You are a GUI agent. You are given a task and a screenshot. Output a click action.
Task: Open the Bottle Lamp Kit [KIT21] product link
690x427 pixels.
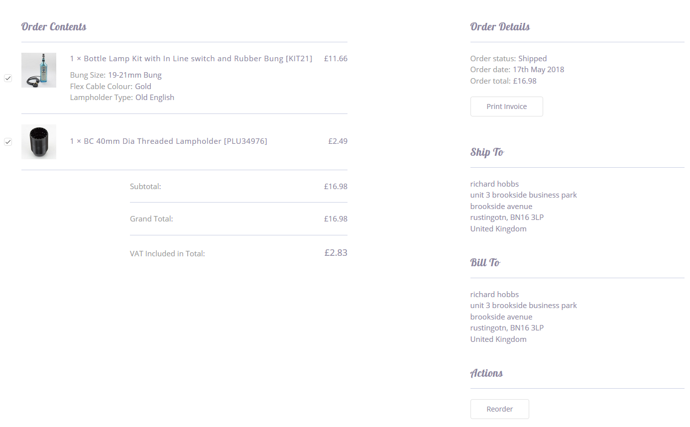(191, 59)
